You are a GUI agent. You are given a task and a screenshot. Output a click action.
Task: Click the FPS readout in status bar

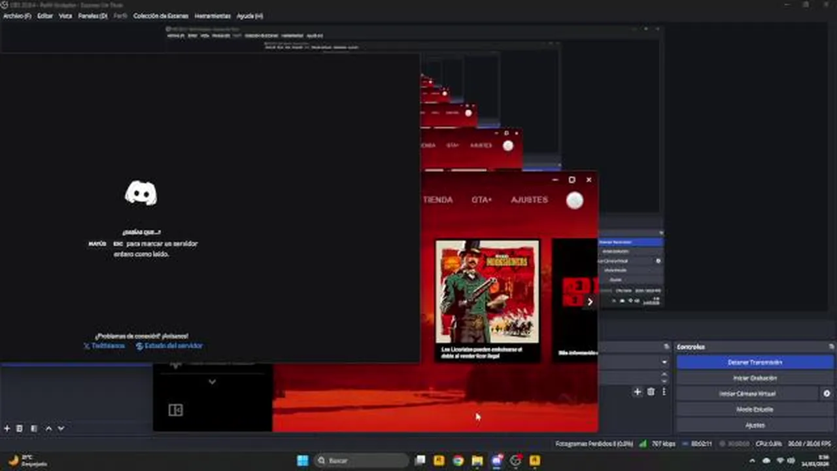tap(810, 444)
